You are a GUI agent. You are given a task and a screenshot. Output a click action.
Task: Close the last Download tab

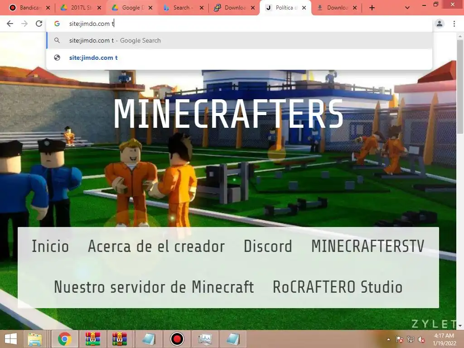[x=355, y=8]
